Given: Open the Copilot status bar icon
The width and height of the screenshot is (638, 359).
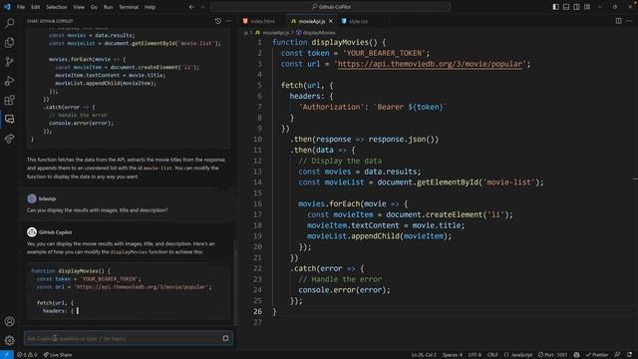Looking at the screenshot, I should [x=576, y=355].
